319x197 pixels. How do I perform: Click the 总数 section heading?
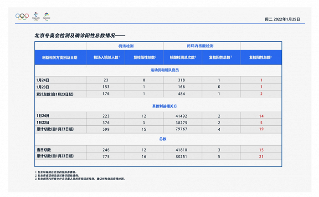click(163, 139)
